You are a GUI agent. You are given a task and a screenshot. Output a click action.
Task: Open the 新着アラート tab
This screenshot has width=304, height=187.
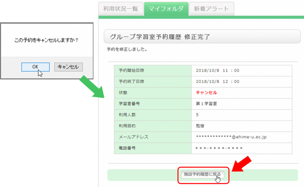[212, 8]
